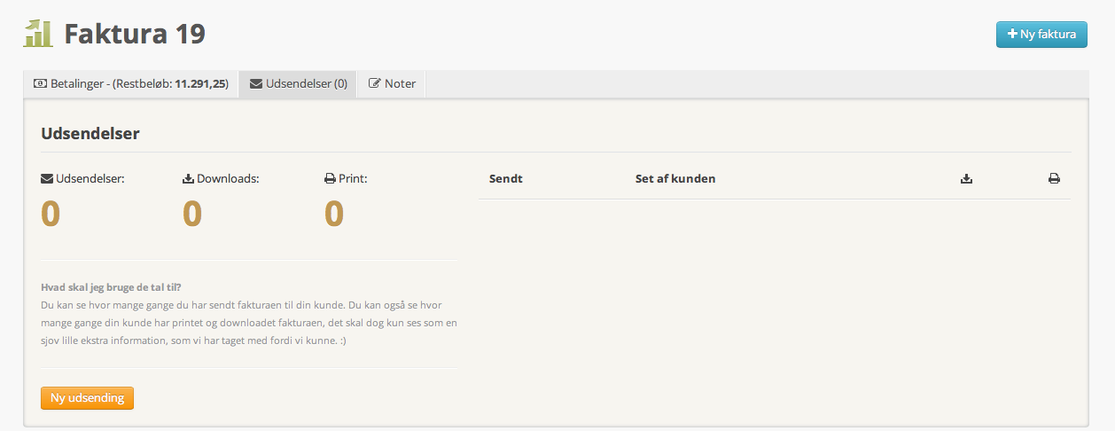Click the Faktura 19 page heading
Viewport: 1115px width, 431px height.
tap(135, 35)
